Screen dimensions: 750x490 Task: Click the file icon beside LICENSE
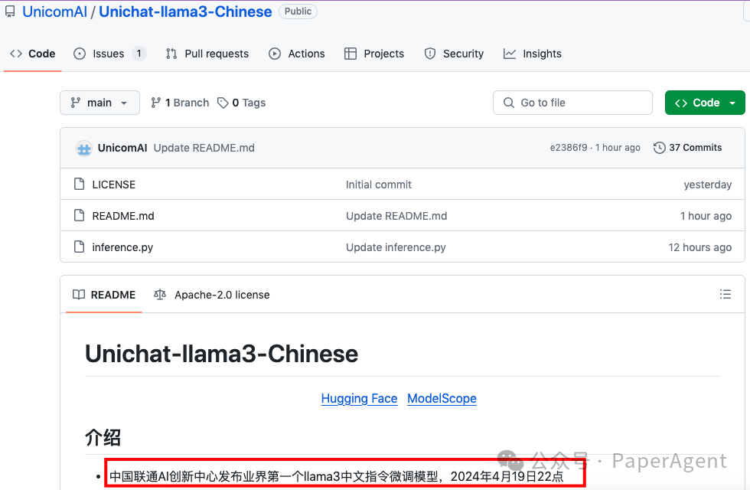80,184
